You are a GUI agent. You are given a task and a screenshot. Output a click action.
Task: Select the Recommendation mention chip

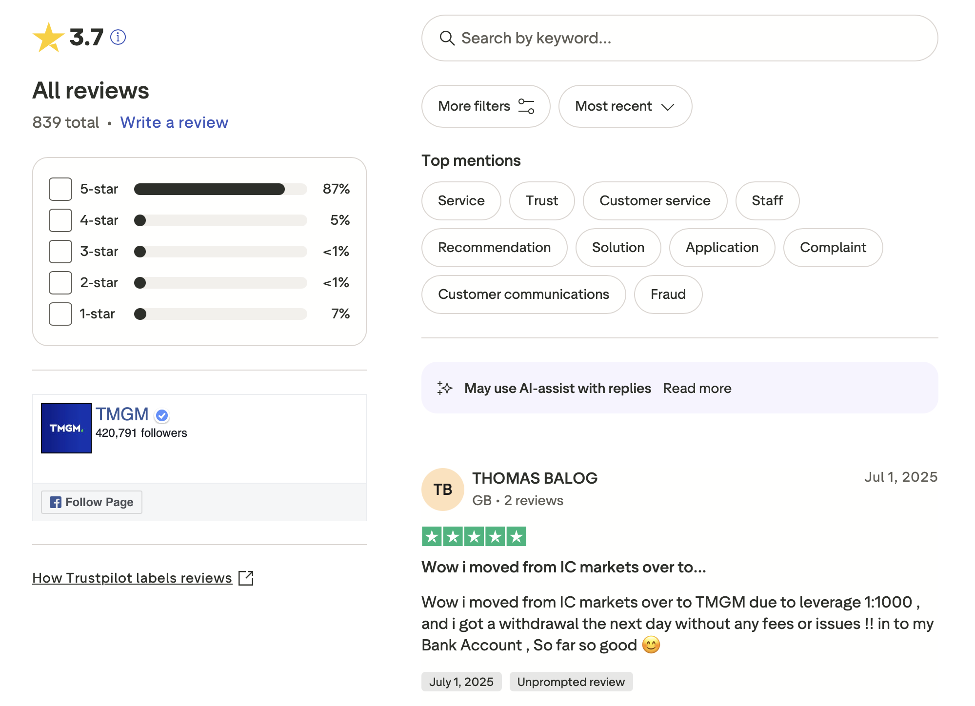(494, 248)
